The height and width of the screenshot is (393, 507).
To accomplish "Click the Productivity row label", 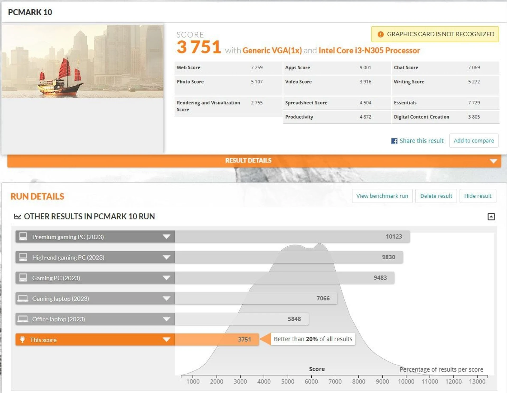I will [299, 117].
